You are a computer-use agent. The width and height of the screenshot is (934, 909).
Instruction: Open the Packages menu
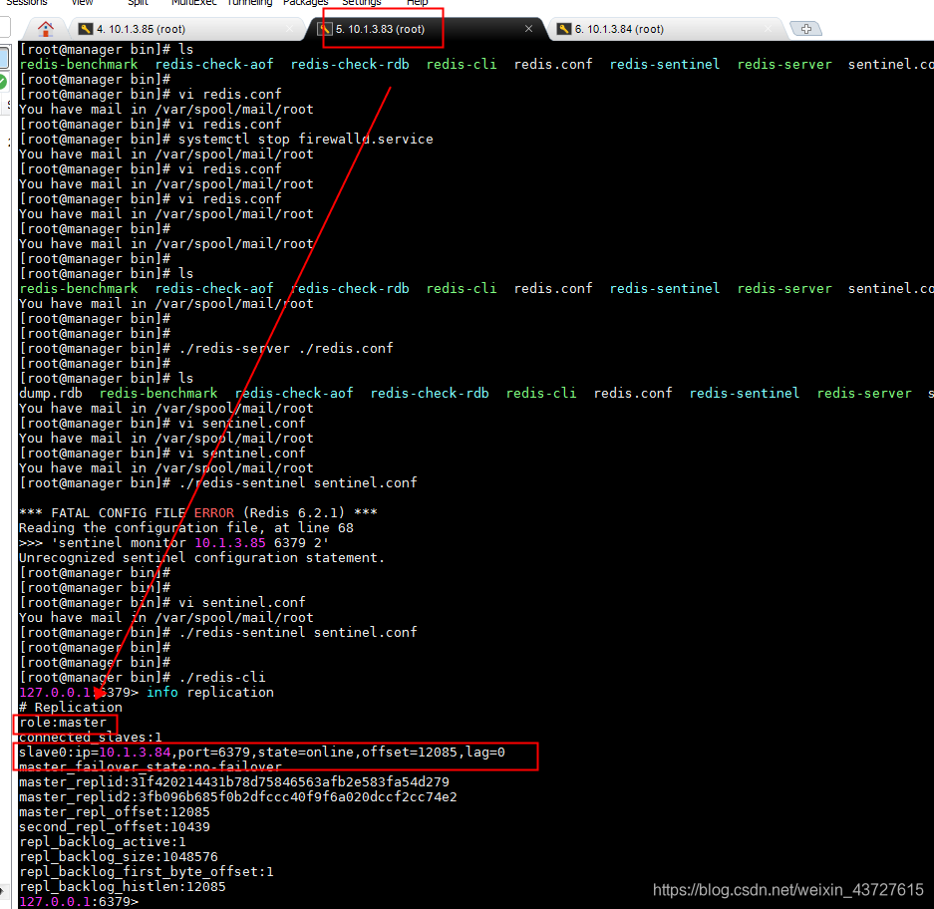(x=306, y=3)
